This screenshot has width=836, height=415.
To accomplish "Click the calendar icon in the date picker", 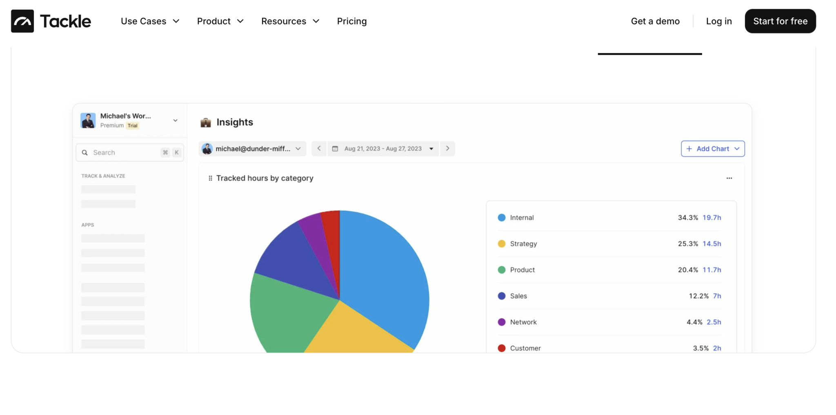I will tap(335, 148).
